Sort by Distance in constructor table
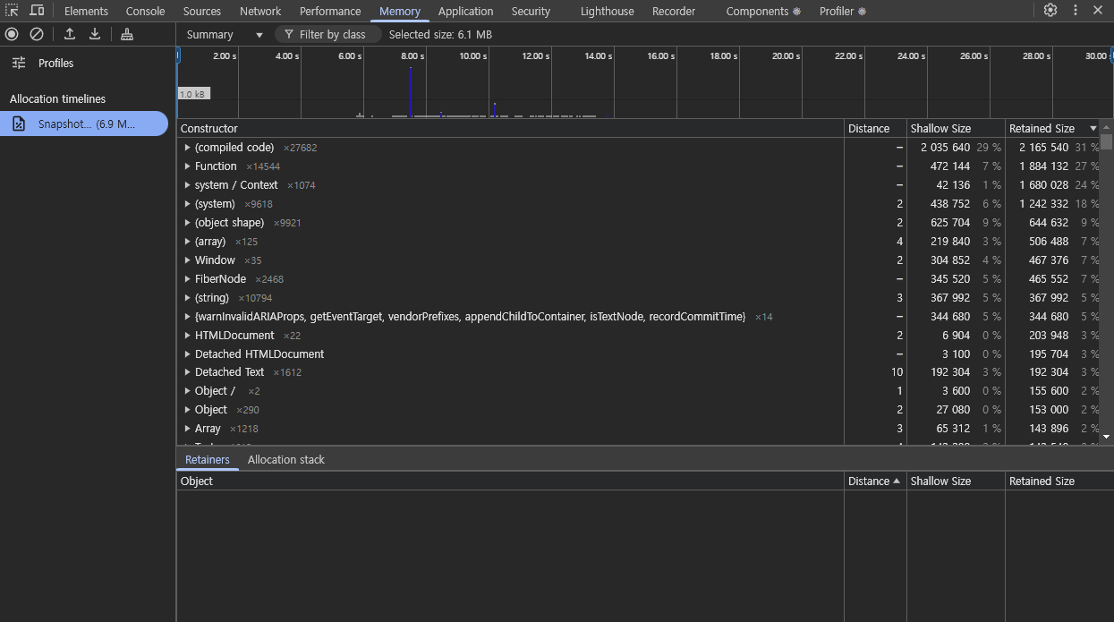Viewport: 1114px width, 622px height. click(875, 129)
